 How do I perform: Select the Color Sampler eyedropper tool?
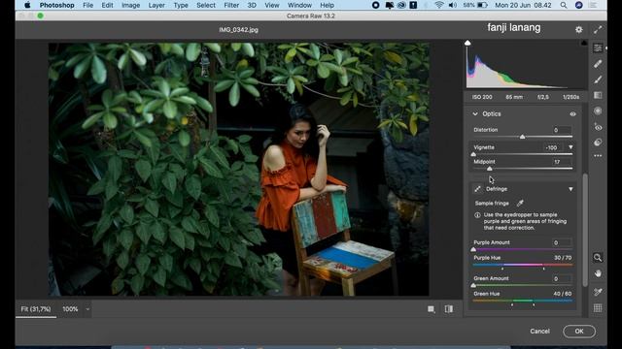(598, 292)
